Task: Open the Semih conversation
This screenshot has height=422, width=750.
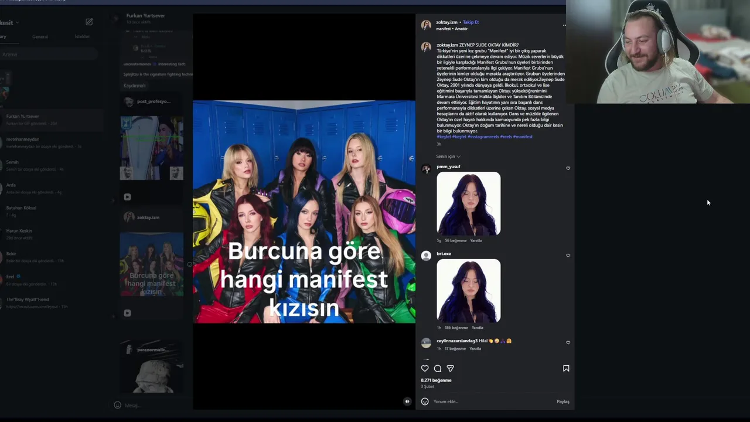Action: pos(52,165)
